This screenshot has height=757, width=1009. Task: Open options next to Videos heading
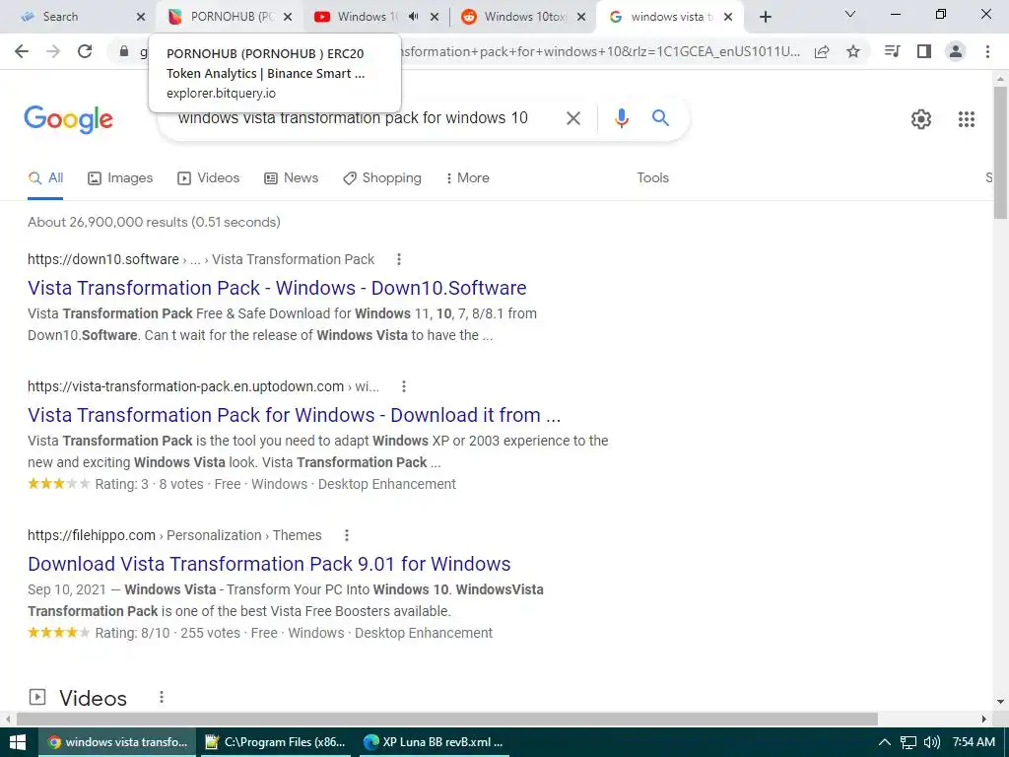pos(162,697)
